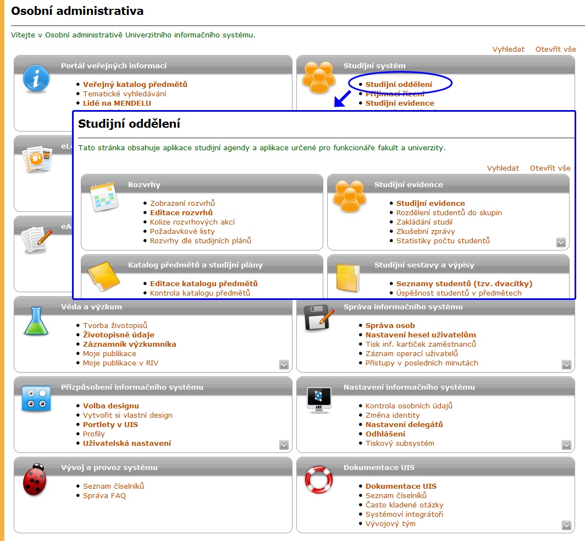Image resolution: width=585 pixels, height=541 pixels.
Task: Open Systémoví integrátoři
Action: coord(404,514)
